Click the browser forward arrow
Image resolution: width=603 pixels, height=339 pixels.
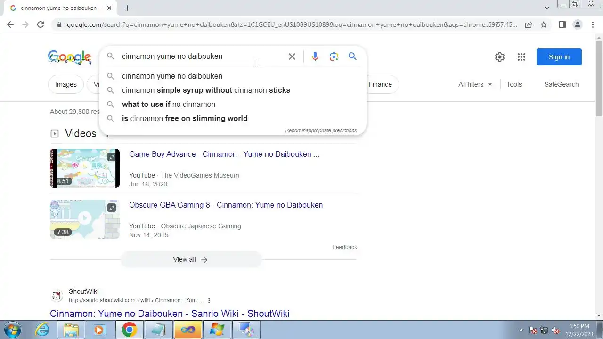click(25, 24)
